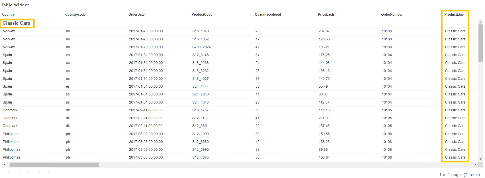
Task: Sort by Country column header
Action: pos(8,15)
